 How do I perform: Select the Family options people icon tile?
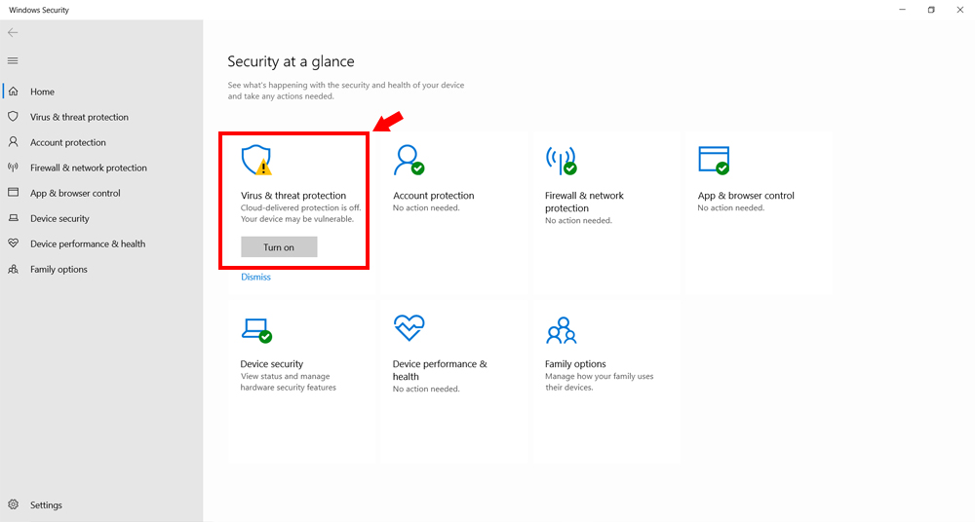click(561, 330)
